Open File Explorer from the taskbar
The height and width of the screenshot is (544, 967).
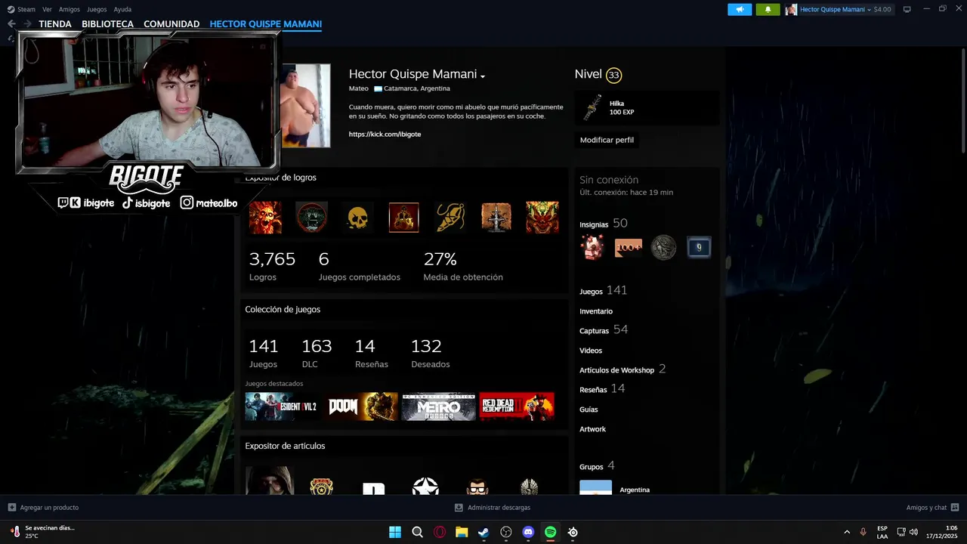[462, 532]
